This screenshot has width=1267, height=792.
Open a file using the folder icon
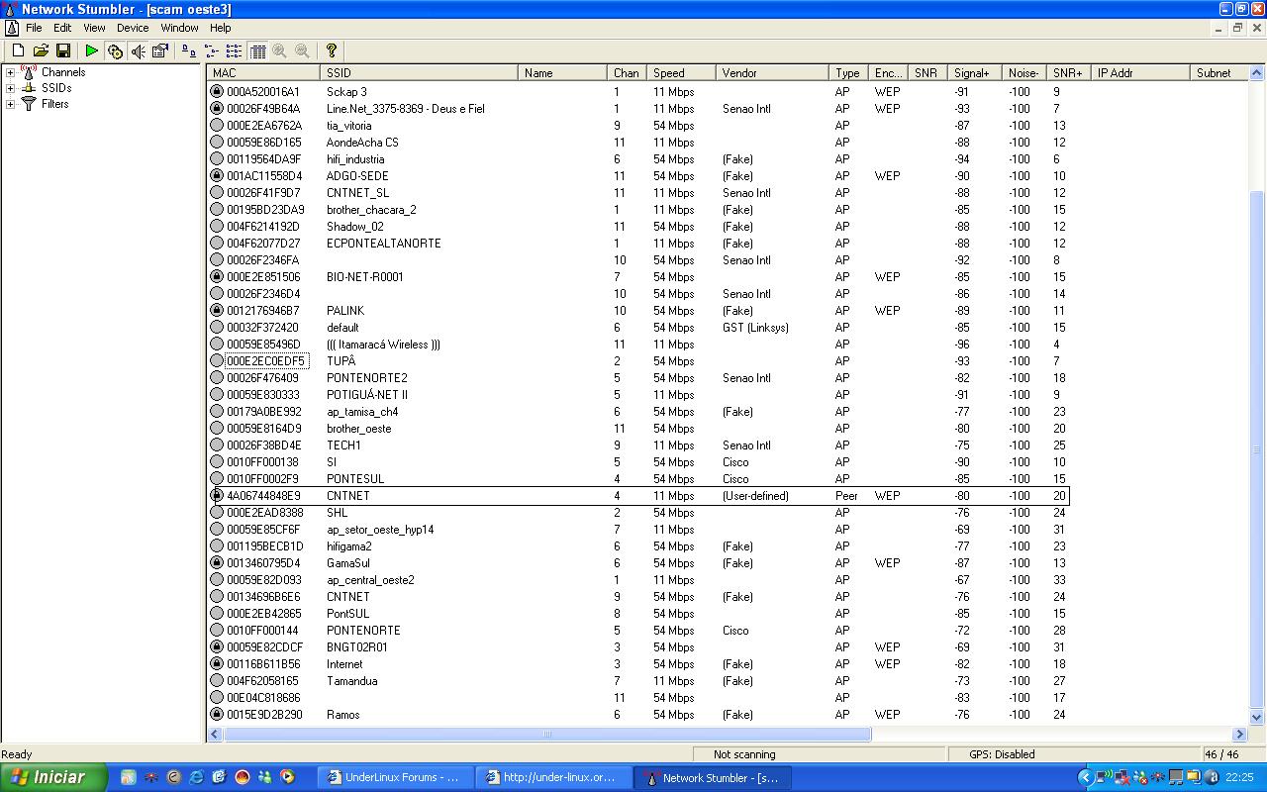pos(41,50)
